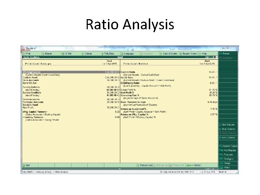
Task: Add a column with C: New Column
Action: coord(228,125)
